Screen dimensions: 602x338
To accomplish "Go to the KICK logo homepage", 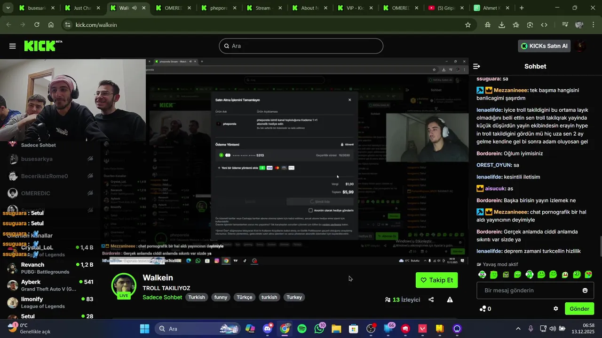I will [43, 46].
